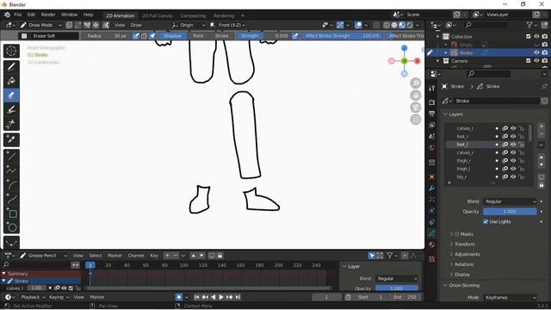The image size is (551, 310).
Task: Open the File menu
Action: coord(17,15)
